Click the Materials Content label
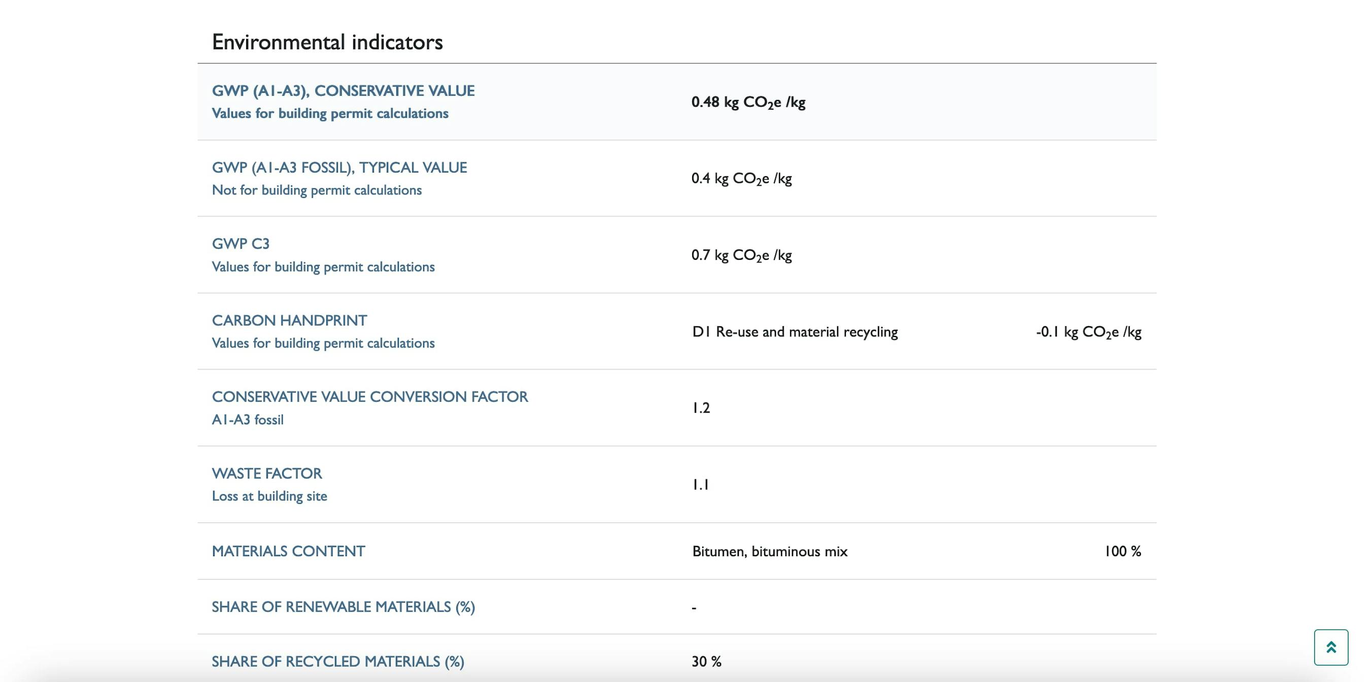Image resolution: width=1364 pixels, height=682 pixels. pos(288,551)
